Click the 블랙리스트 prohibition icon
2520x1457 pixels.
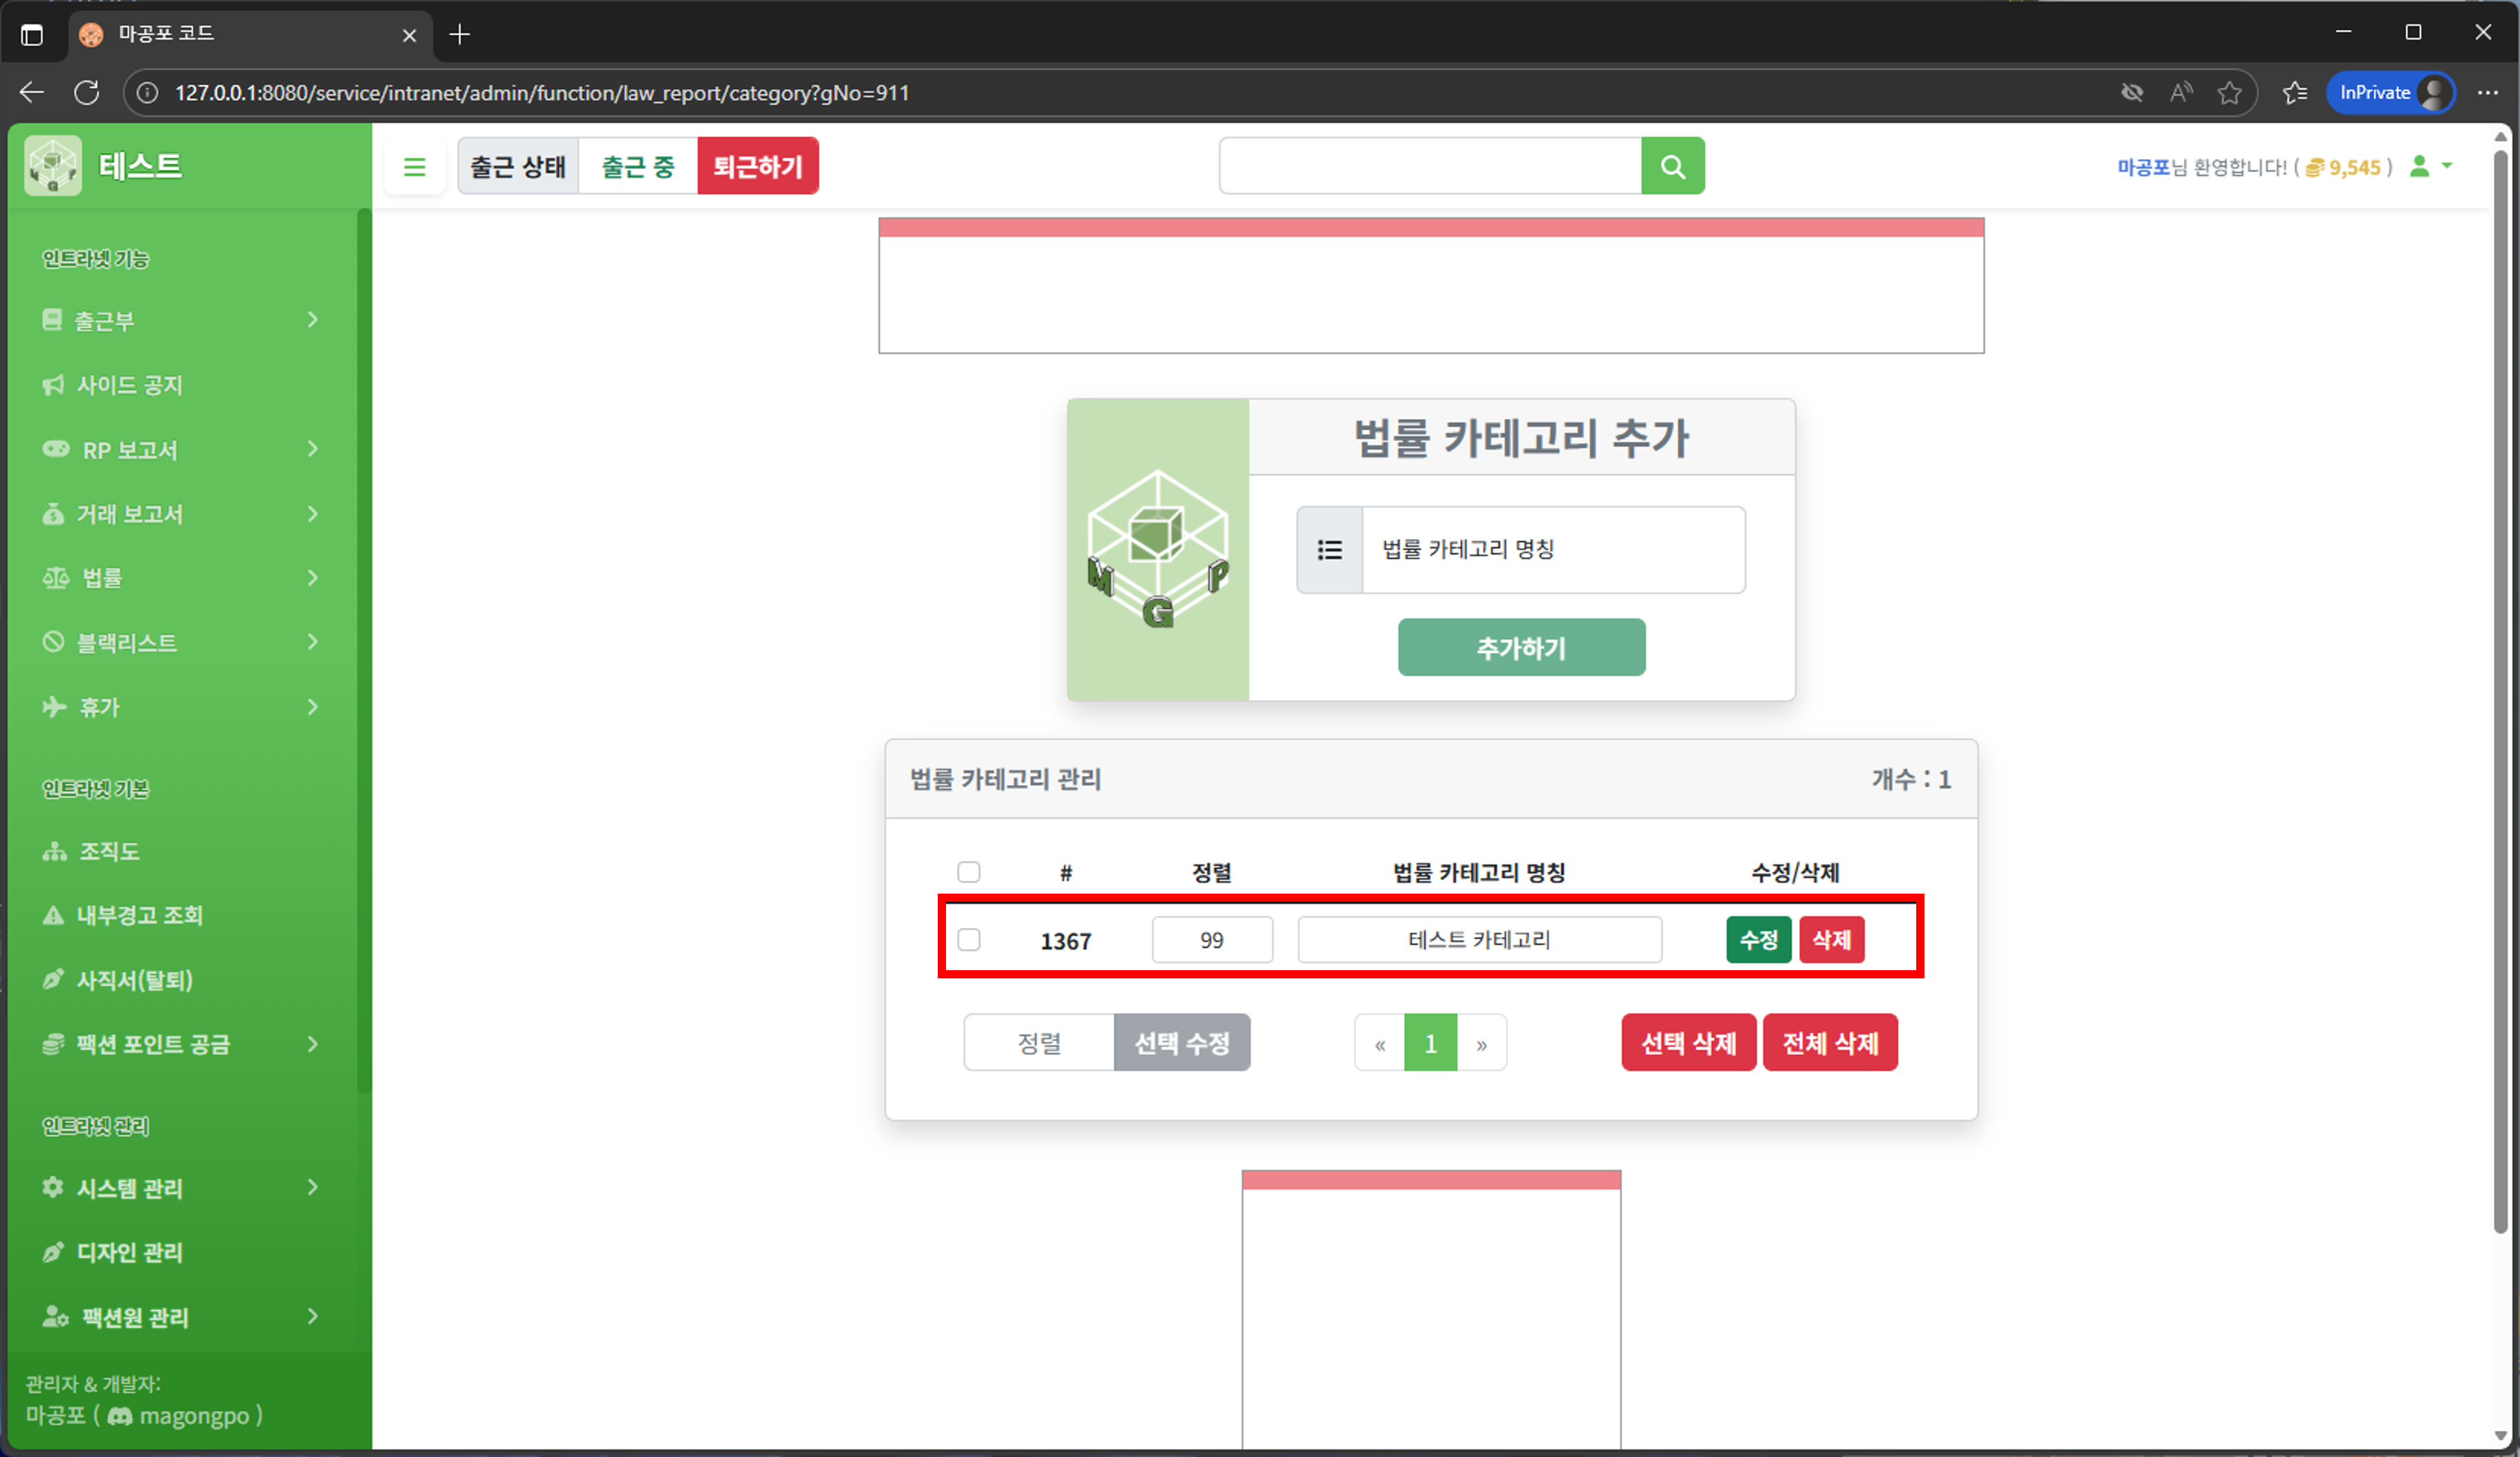[x=55, y=642]
